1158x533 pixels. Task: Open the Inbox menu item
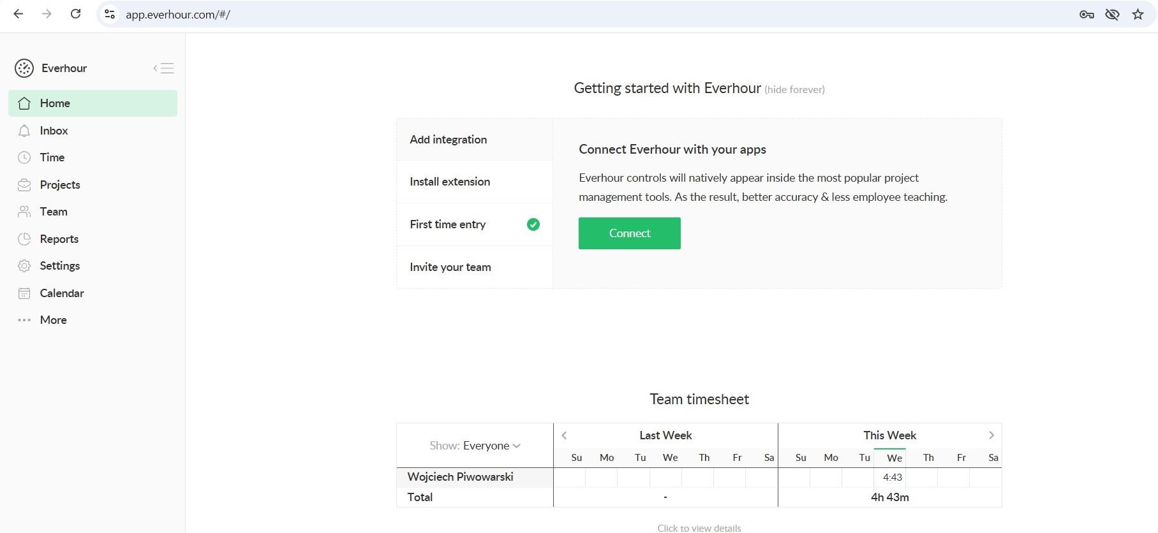[x=93, y=131]
